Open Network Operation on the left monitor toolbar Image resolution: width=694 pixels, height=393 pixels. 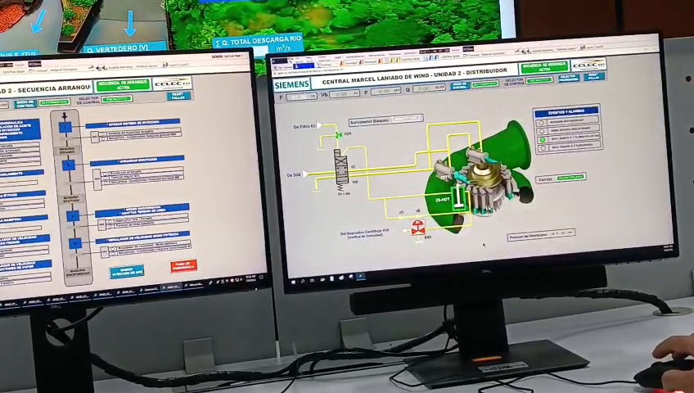tap(63, 70)
